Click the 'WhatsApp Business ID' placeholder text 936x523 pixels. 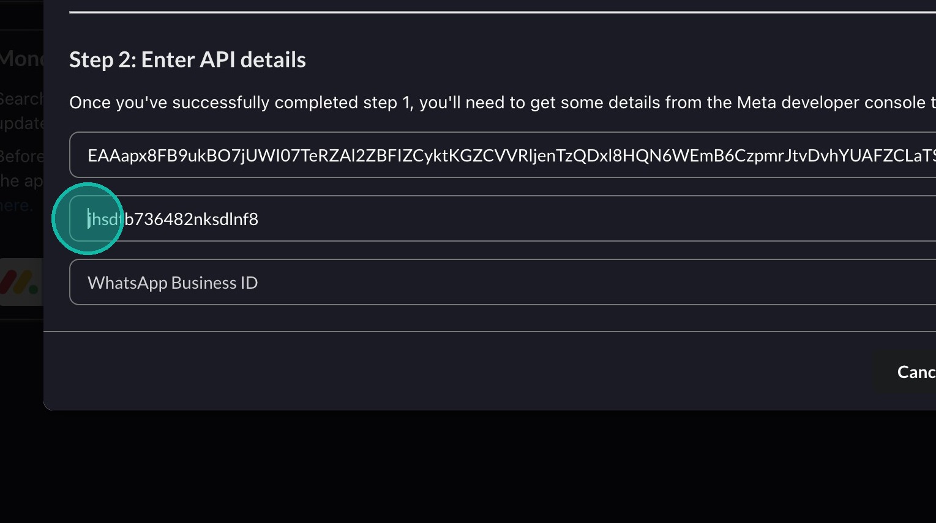(173, 283)
